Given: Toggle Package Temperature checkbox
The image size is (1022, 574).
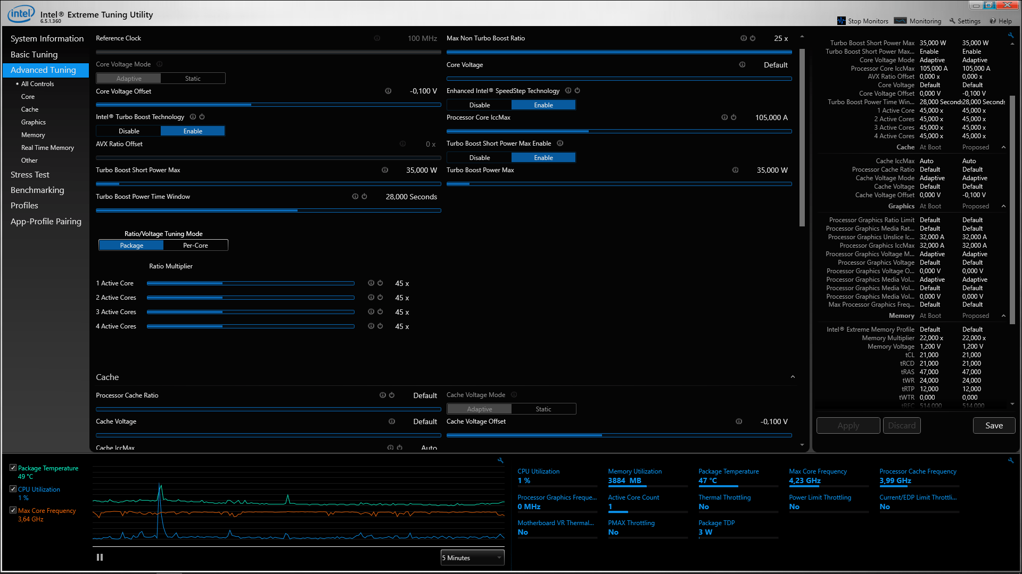Looking at the screenshot, I should point(13,468).
